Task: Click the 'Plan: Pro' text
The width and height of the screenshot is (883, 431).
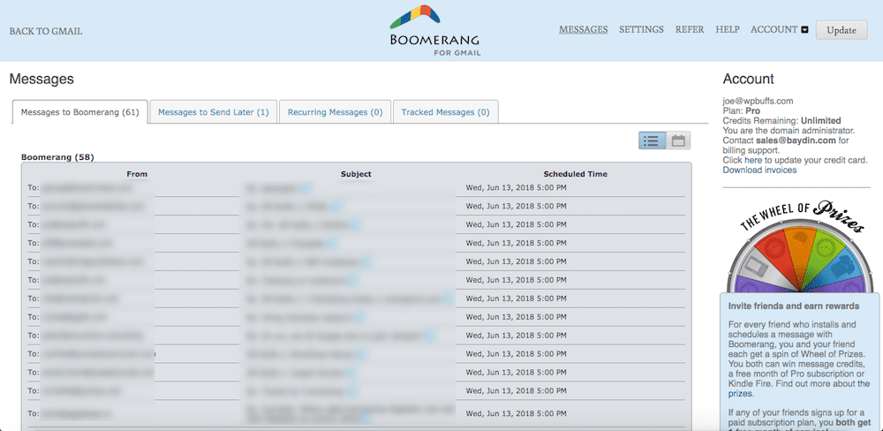Action: coord(742,111)
